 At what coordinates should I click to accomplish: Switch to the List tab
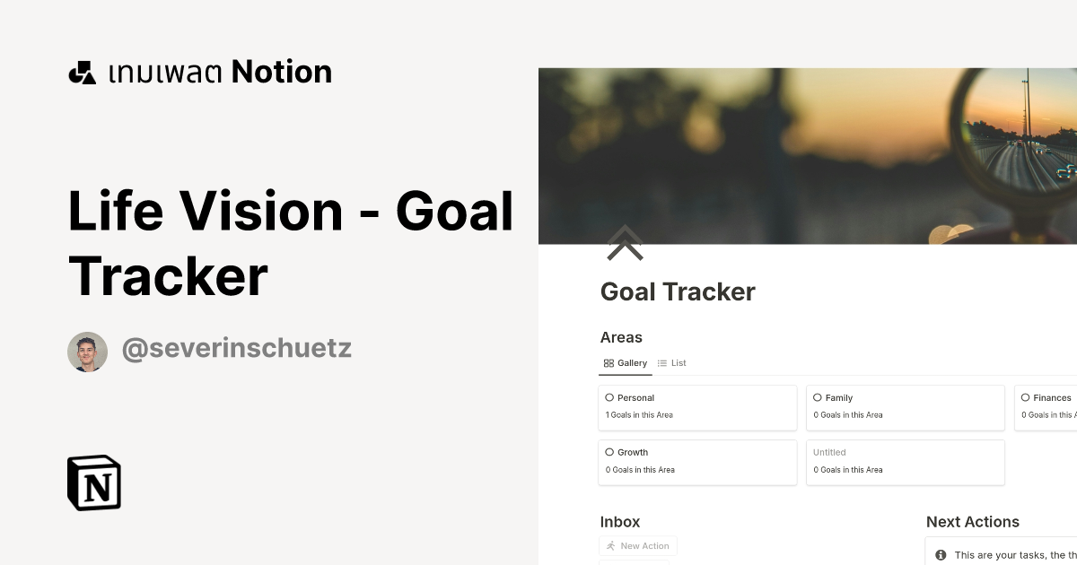pos(671,362)
